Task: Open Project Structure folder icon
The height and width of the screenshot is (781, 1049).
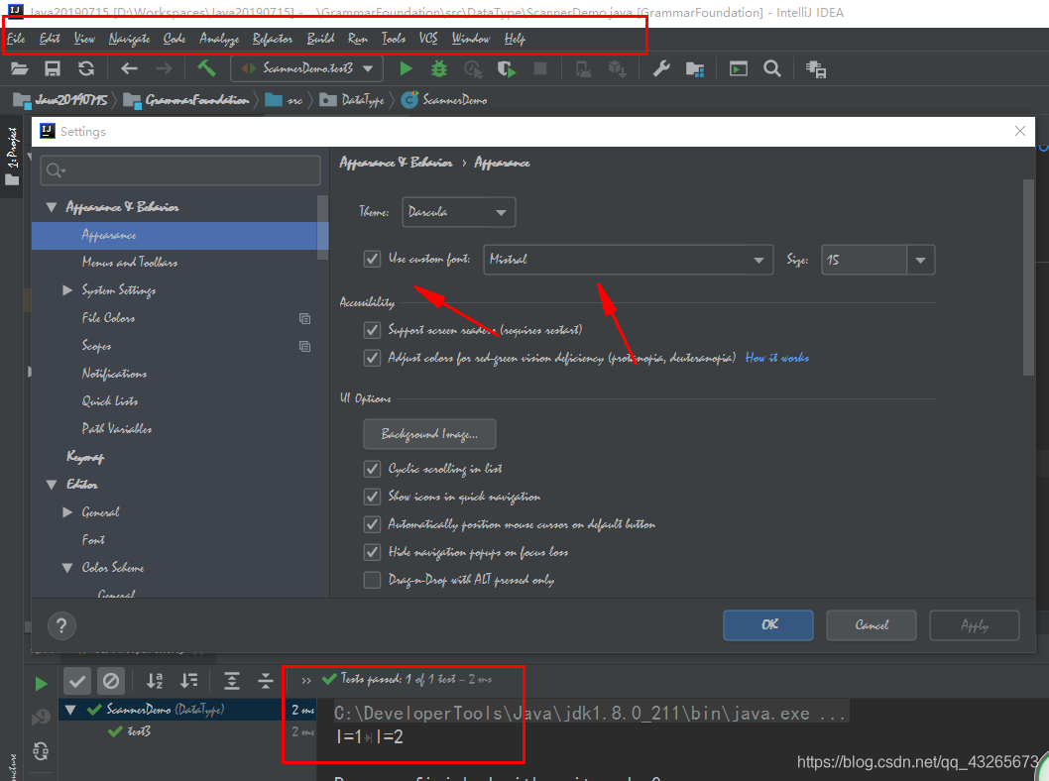Action: pyautogui.click(x=695, y=68)
